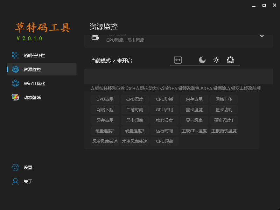Click the Win11优化 atom icon
The width and height of the screenshot is (280, 210).
point(15,83)
